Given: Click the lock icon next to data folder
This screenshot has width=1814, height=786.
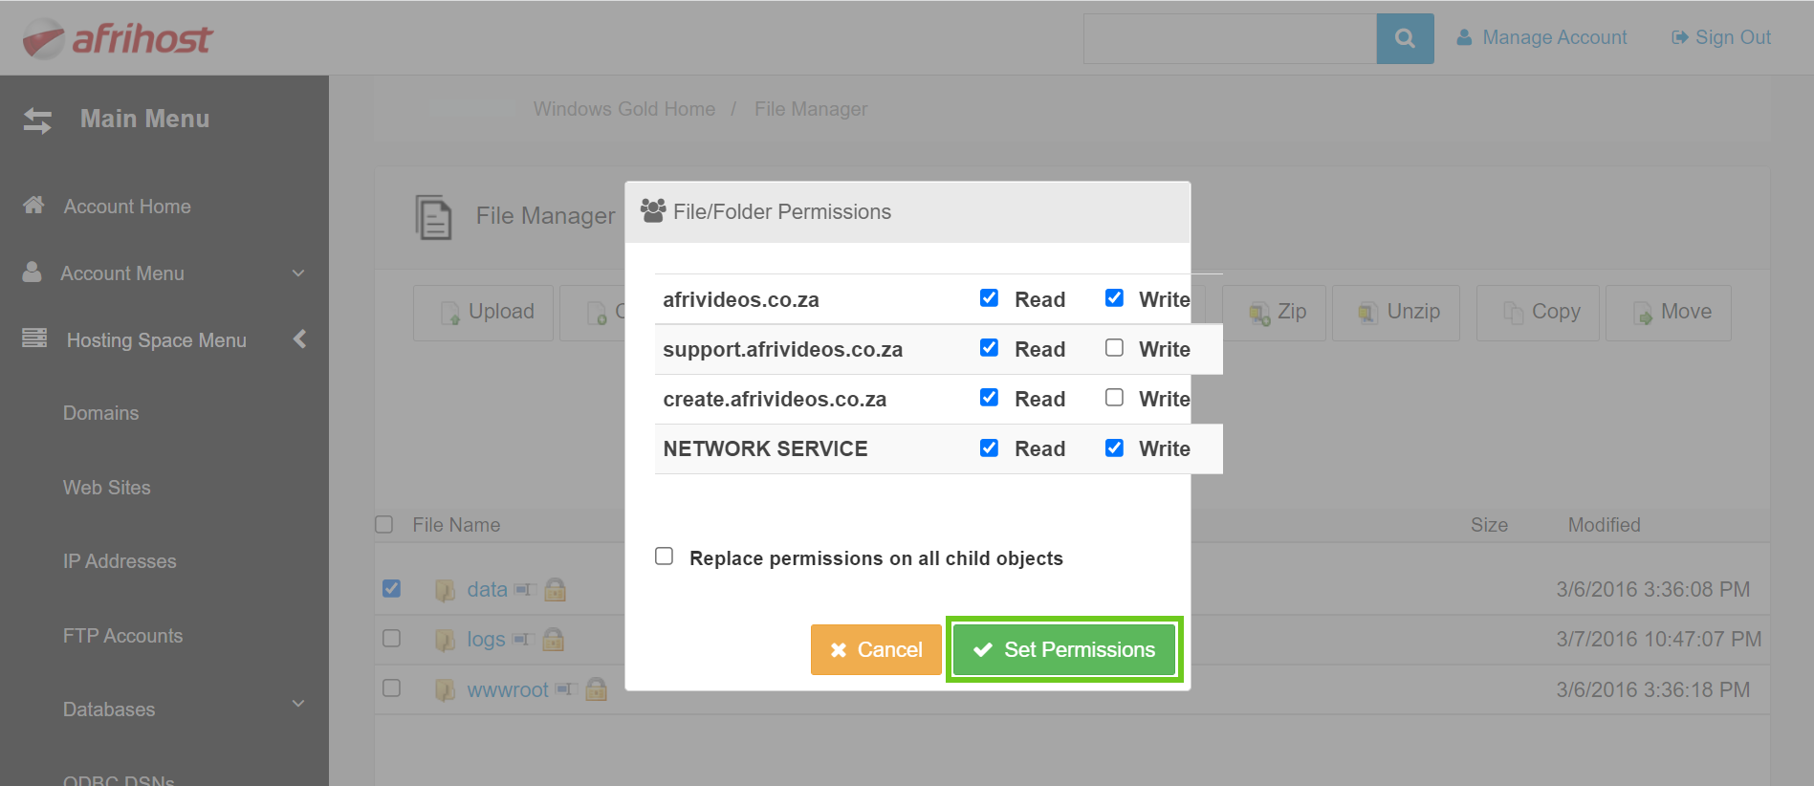Looking at the screenshot, I should click(555, 590).
